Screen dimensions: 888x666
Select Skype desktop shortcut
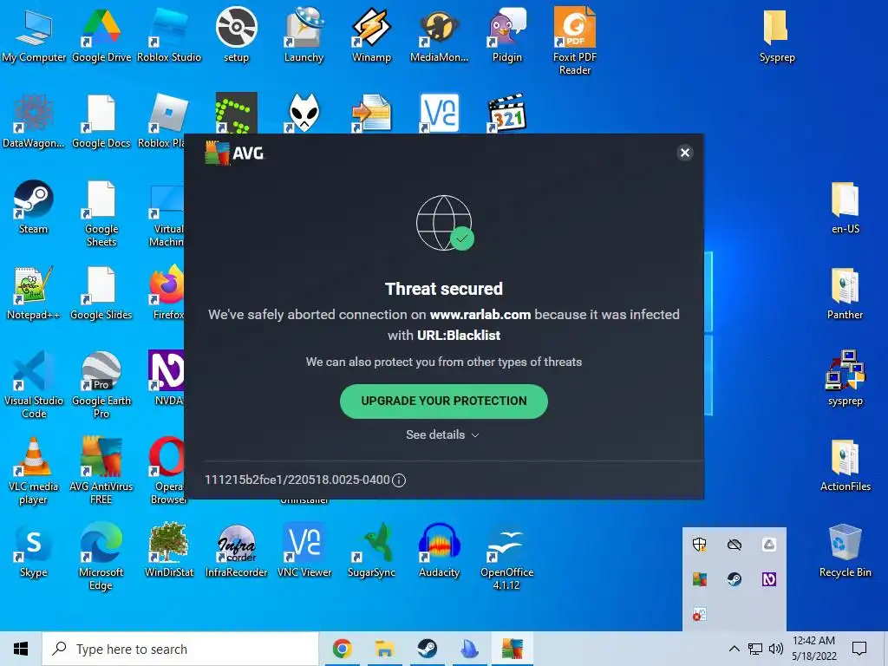coord(34,551)
